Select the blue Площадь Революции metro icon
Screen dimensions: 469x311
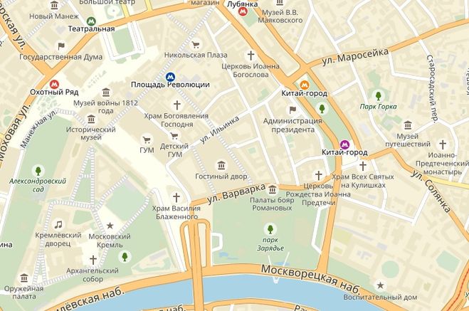[170, 77]
